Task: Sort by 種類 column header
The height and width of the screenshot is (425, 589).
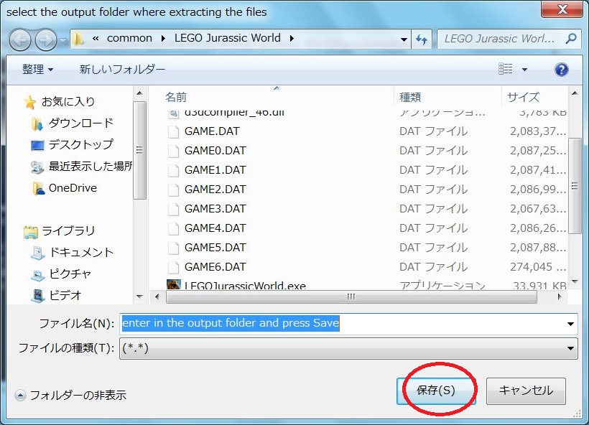Action: 410,97
